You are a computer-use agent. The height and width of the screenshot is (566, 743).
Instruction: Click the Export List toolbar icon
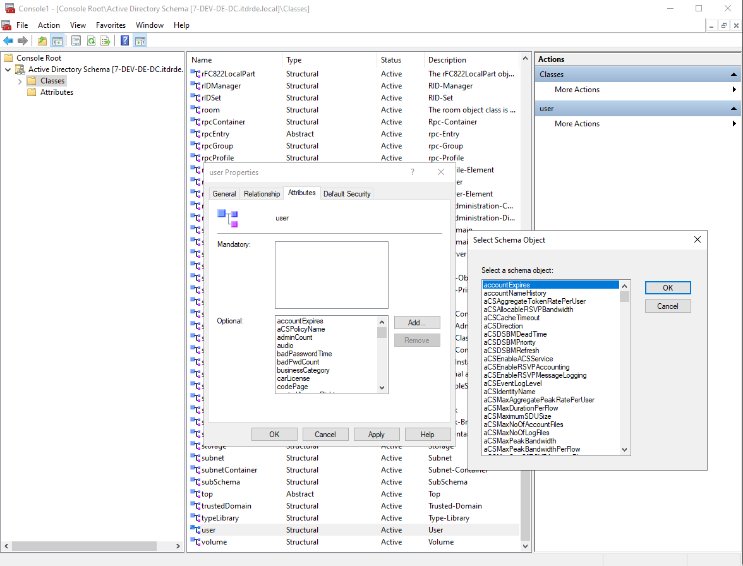(x=106, y=40)
